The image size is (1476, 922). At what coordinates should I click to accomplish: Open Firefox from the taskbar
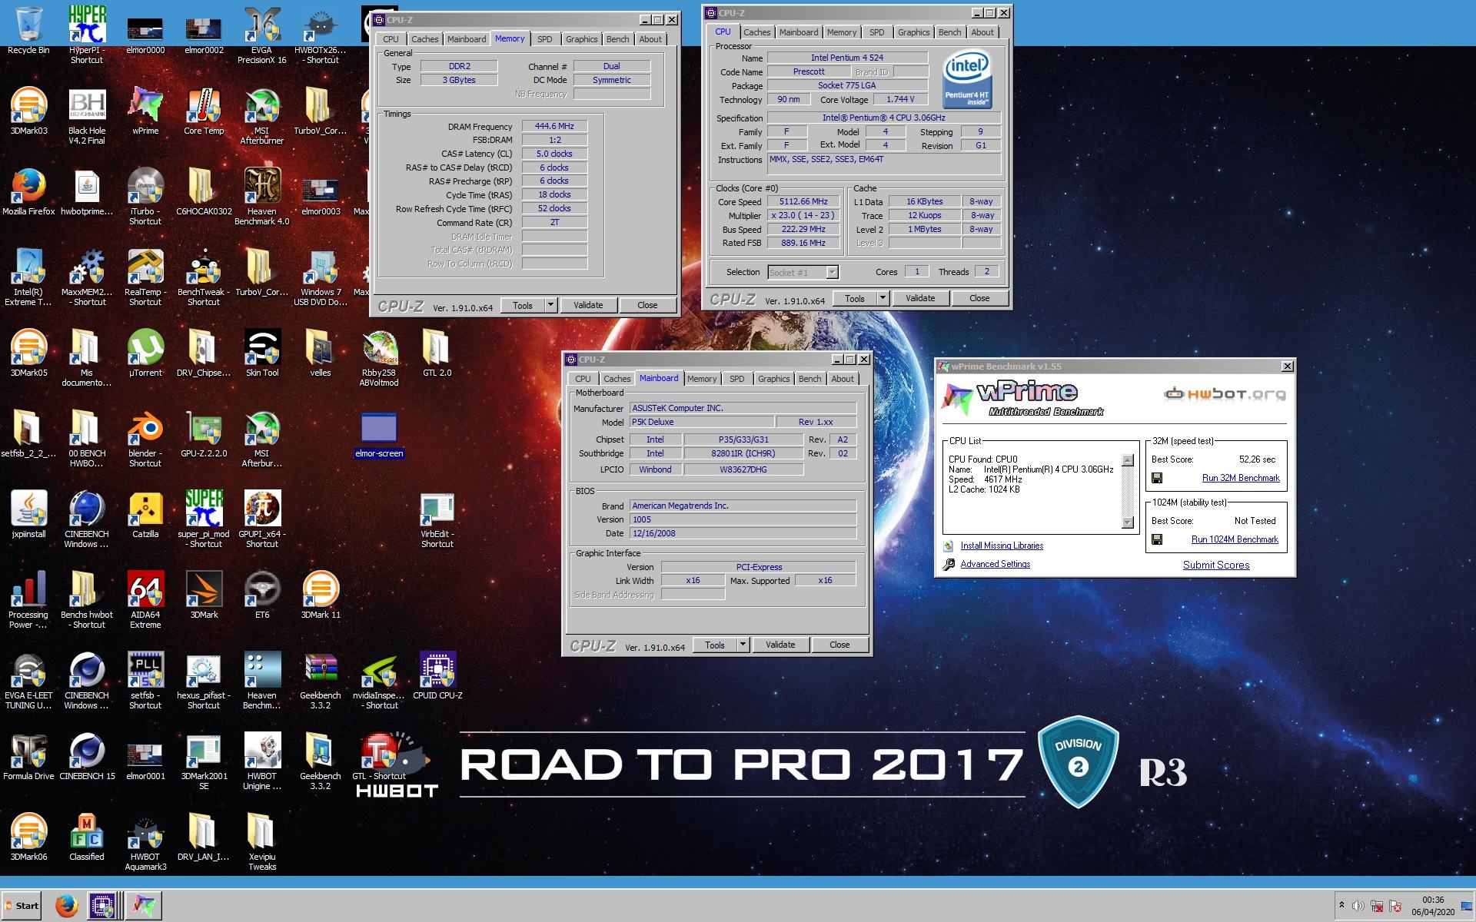click(x=67, y=906)
